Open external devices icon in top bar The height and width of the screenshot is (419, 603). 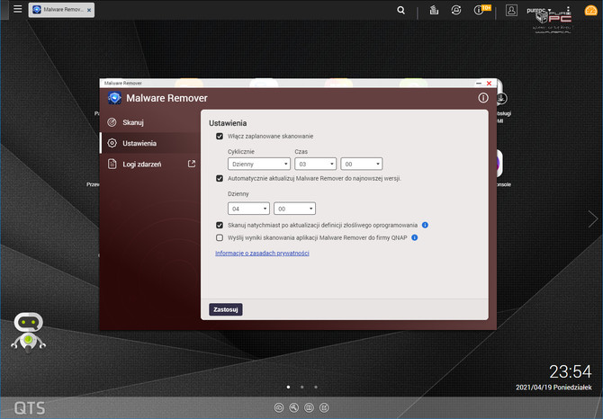456,10
